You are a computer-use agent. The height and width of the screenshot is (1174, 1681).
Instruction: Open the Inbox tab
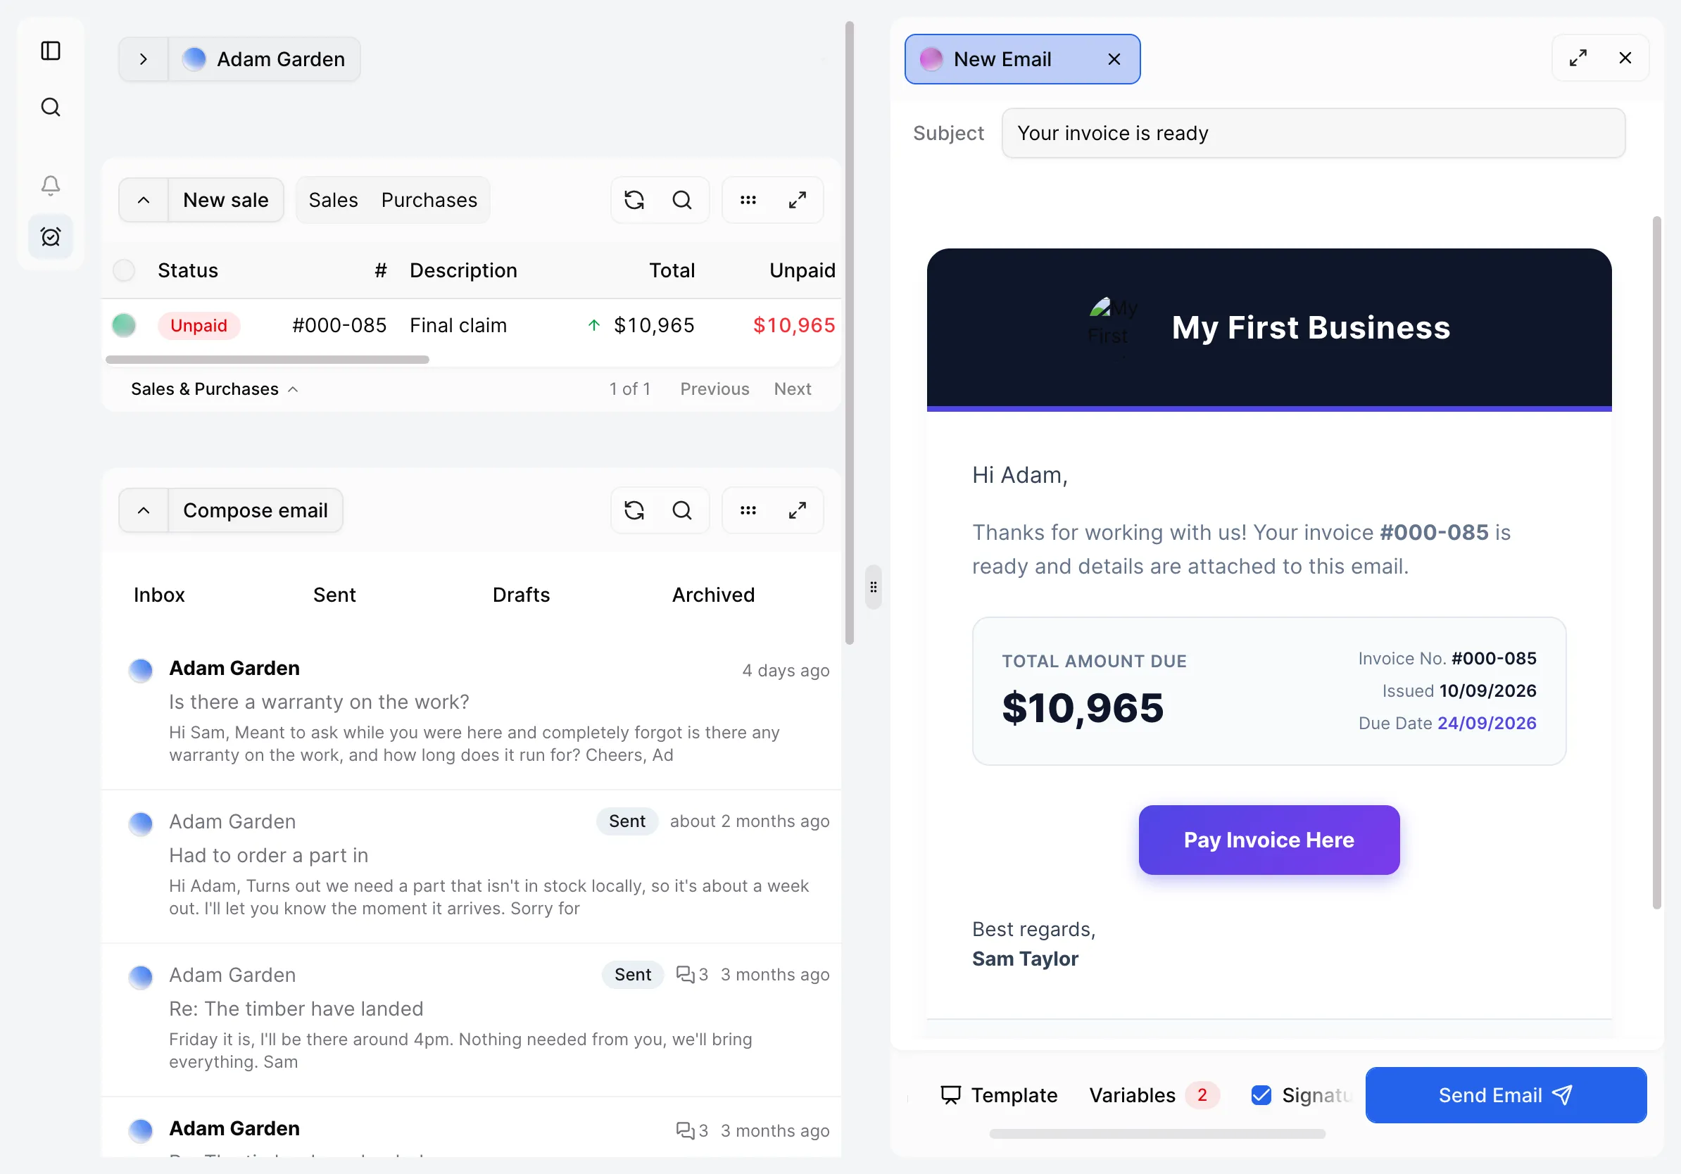click(x=159, y=594)
